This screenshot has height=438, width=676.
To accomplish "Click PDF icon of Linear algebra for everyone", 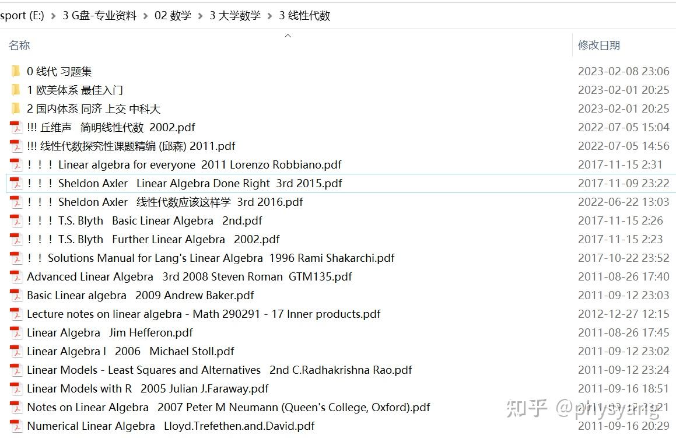I will click(x=16, y=164).
